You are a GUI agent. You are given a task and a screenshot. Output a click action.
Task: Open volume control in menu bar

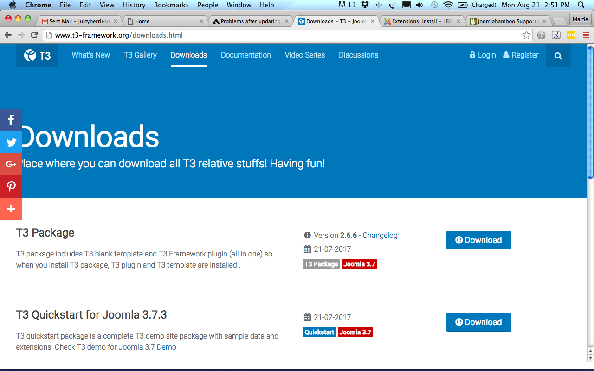click(x=420, y=5)
